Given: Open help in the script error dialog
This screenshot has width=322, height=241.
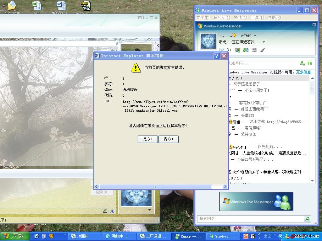Looking at the screenshot, I should click(x=217, y=56).
